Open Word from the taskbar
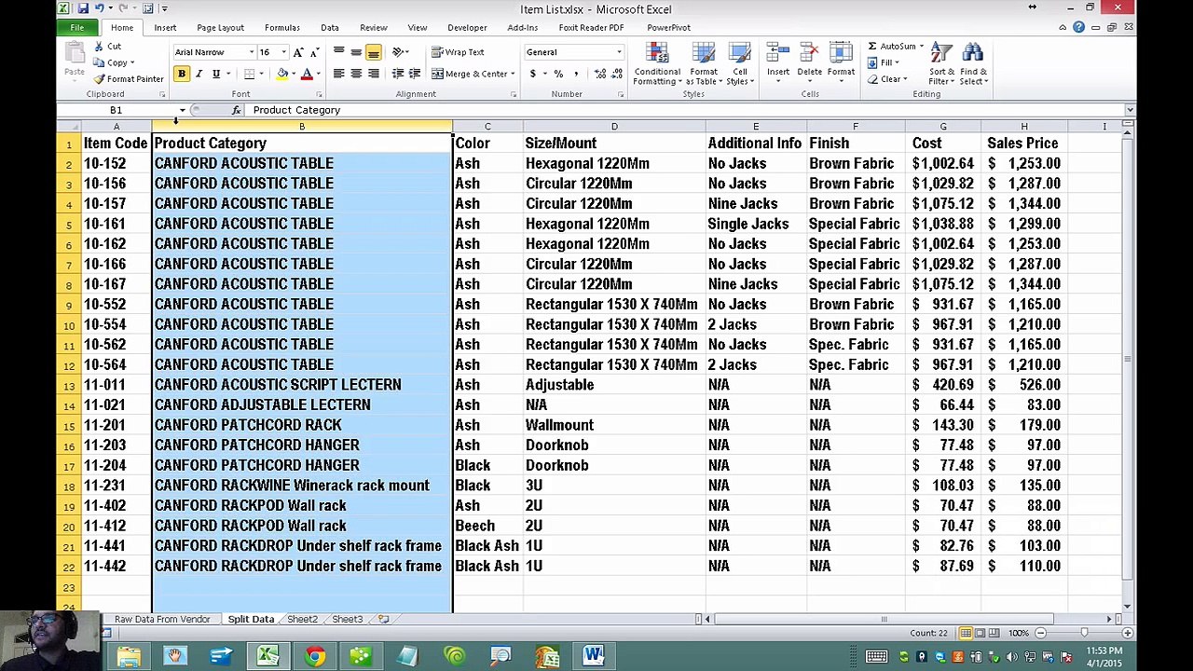 click(594, 657)
